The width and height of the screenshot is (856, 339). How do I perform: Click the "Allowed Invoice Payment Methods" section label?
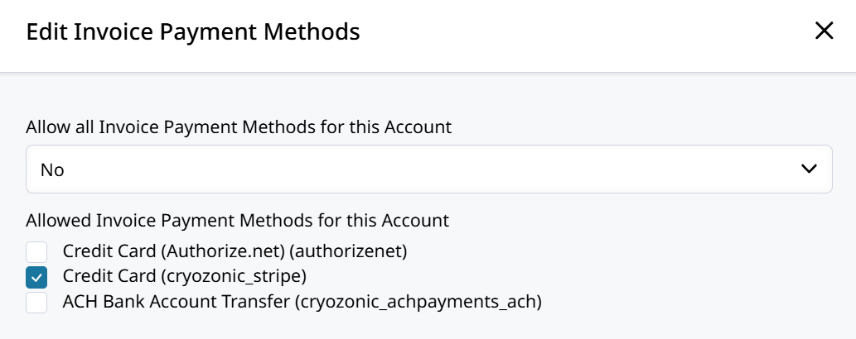click(237, 221)
